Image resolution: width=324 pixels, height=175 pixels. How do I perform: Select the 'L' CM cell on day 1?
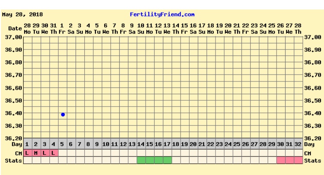[x=27, y=153]
